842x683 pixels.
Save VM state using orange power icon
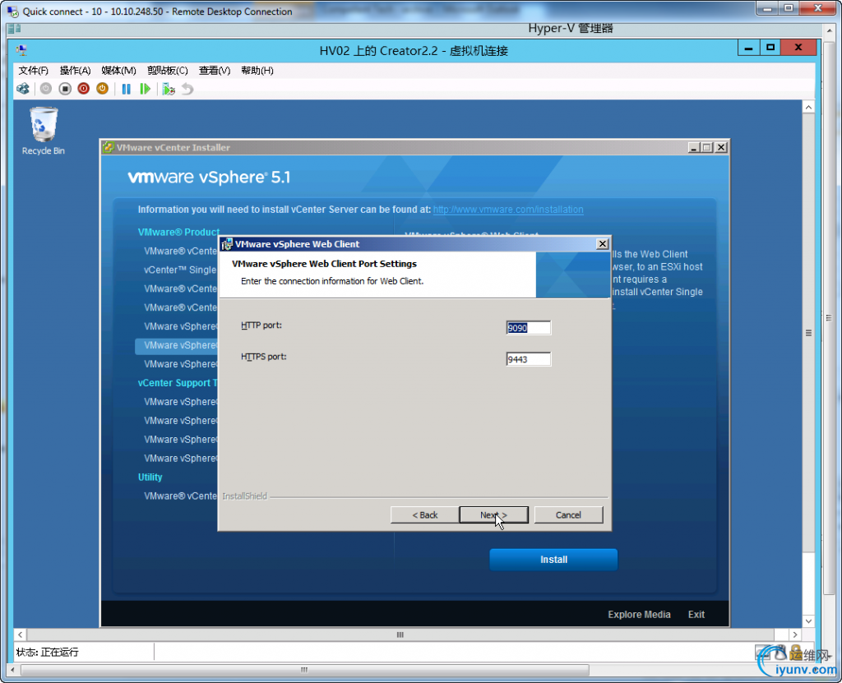tap(102, 89)
